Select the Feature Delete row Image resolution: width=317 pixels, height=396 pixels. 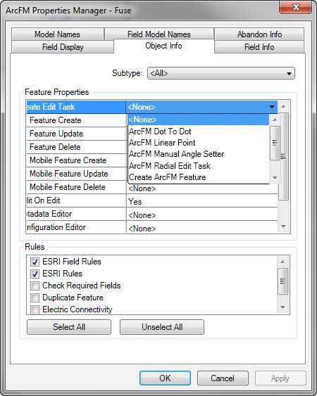(76, 147)
